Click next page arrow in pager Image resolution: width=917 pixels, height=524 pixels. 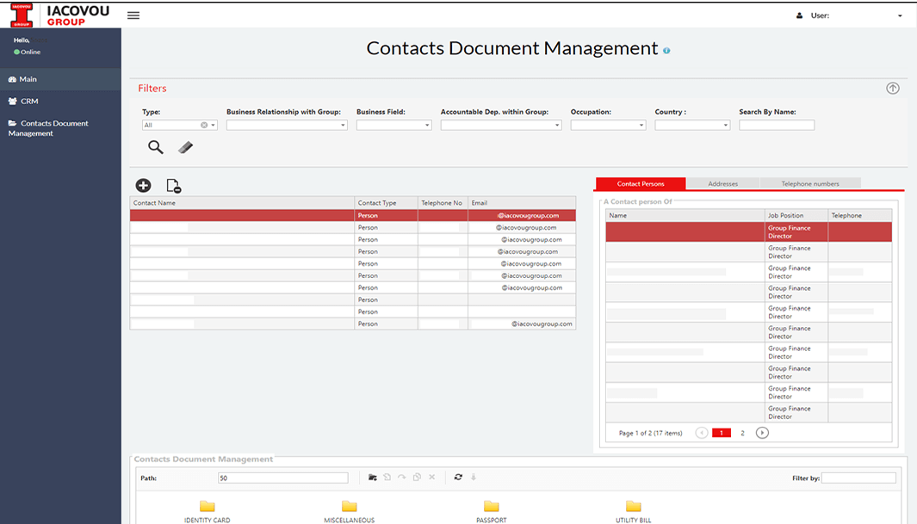coord(762,433)
